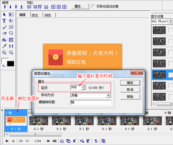Select the rectangle selection tool

point(11,15)
